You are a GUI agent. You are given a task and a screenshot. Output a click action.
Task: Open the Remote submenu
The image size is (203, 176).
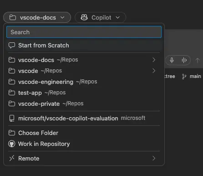(x=84, y=158)
